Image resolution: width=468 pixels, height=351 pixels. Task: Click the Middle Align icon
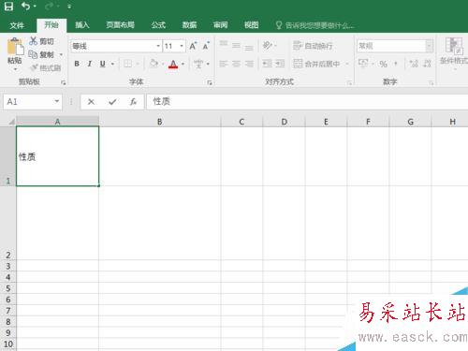(x=236, y=46)
